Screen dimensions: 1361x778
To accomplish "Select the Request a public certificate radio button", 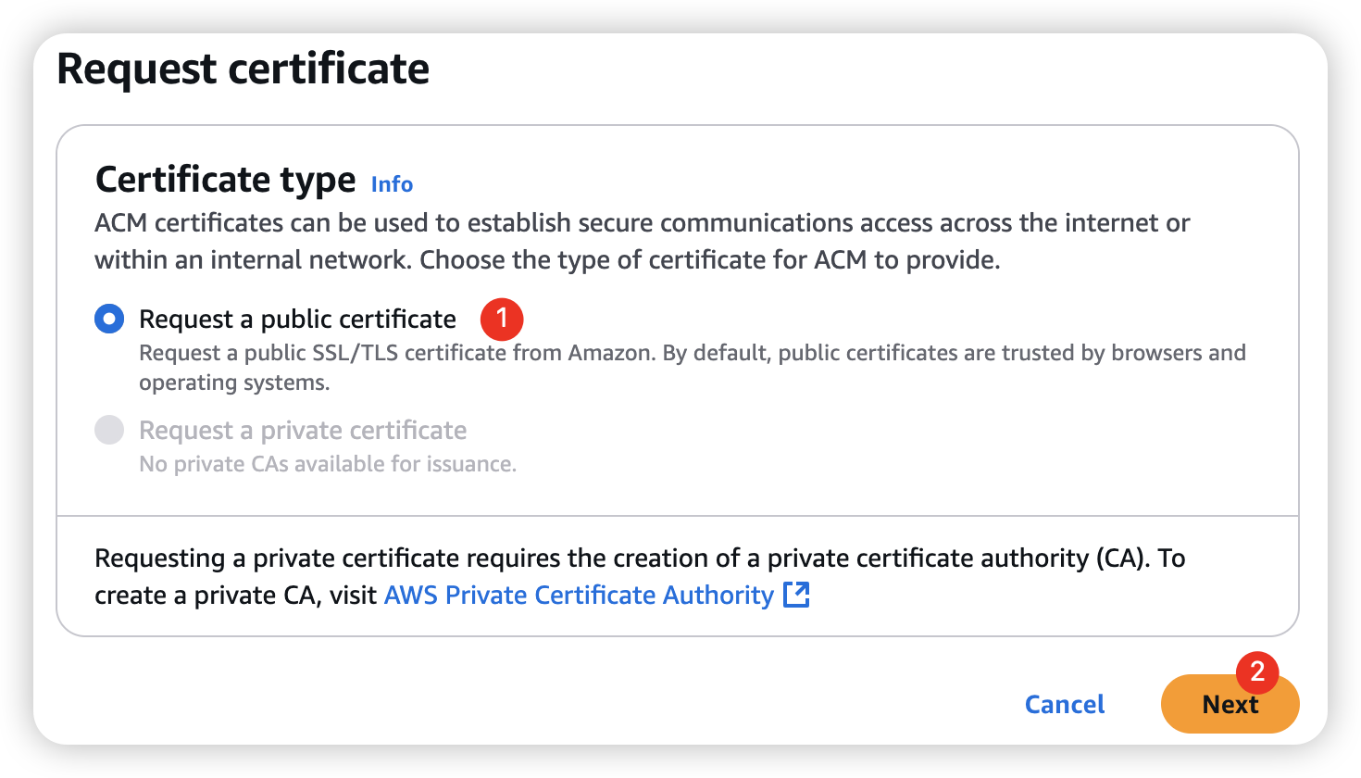I will [109, 320].
